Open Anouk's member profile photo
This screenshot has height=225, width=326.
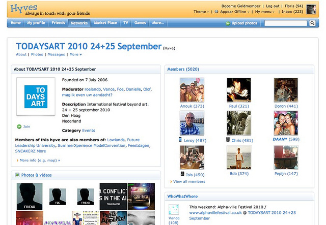pyautogui.click(x=192, y=90)
